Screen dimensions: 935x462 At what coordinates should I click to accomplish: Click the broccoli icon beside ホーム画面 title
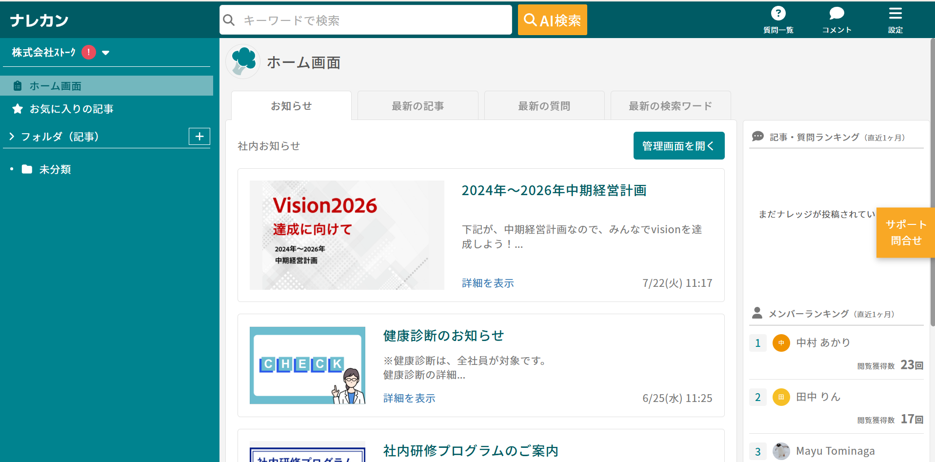[x=243, y=61]
